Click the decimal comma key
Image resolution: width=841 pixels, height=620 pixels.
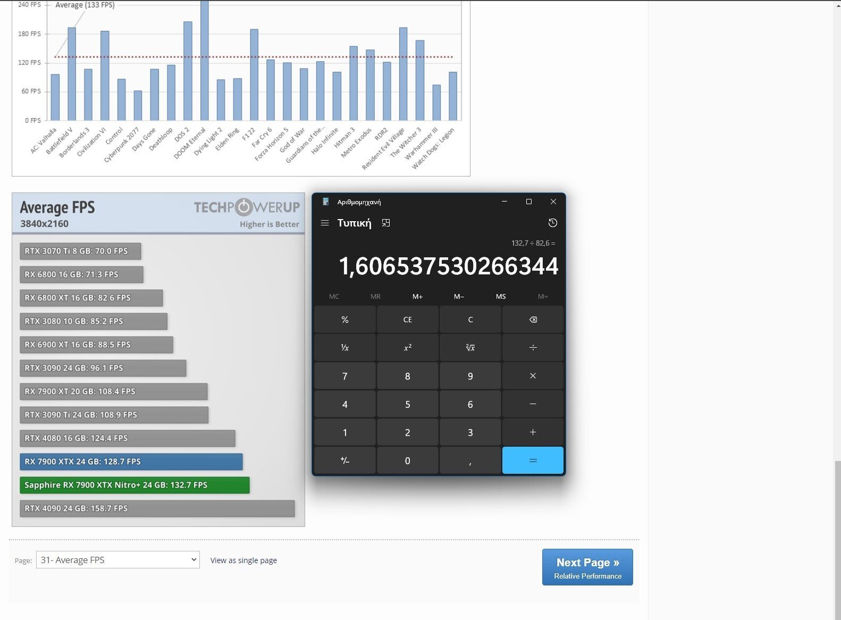[470, 460]
